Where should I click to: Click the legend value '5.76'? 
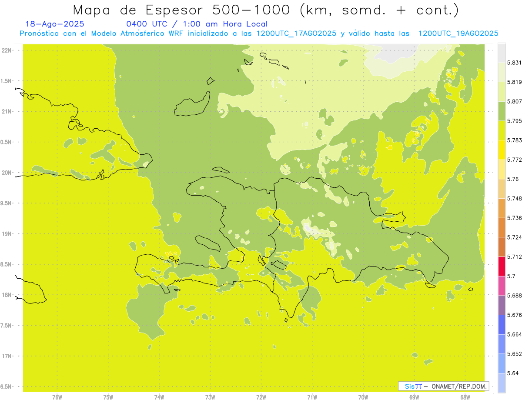(513, 179)
